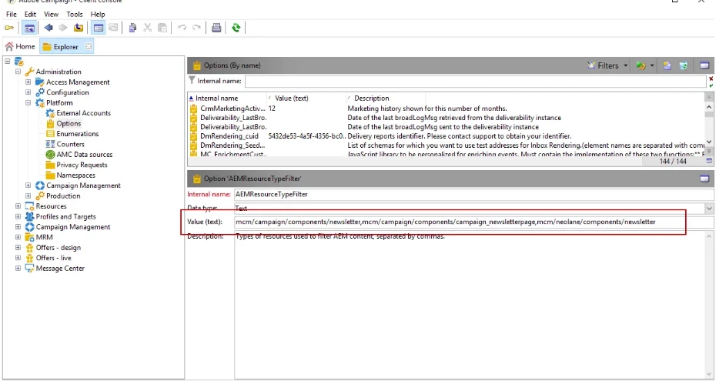The image size is (719, 381).
Task: Click the options list scroll-down arrow
Action: click(x=709, y=142)
